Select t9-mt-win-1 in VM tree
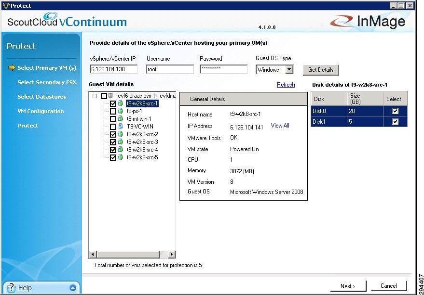Viewport: 424px width, 295px height. [139, 119]
